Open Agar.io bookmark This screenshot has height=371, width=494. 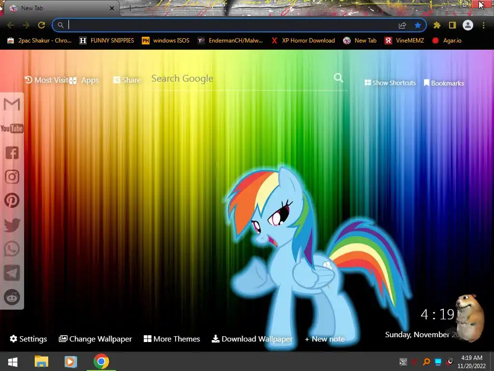tap(447, 41)
